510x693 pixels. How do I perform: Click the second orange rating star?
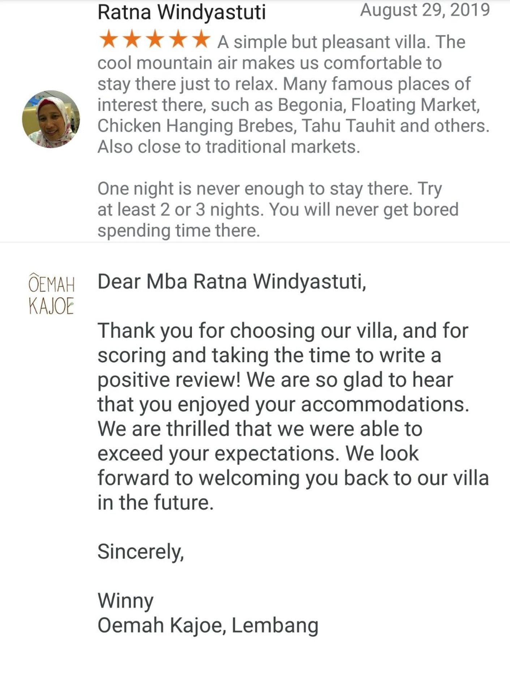[x=132, y=39]
